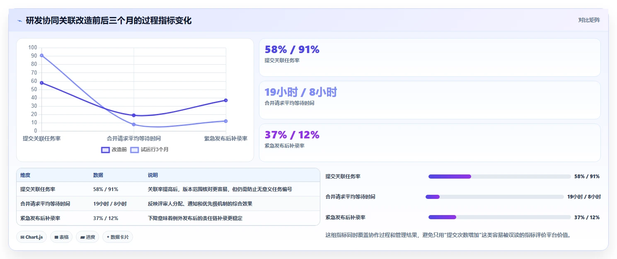Click the 数据卡片 tag
This screenshot has width=617, height=259.
point(118,237)
